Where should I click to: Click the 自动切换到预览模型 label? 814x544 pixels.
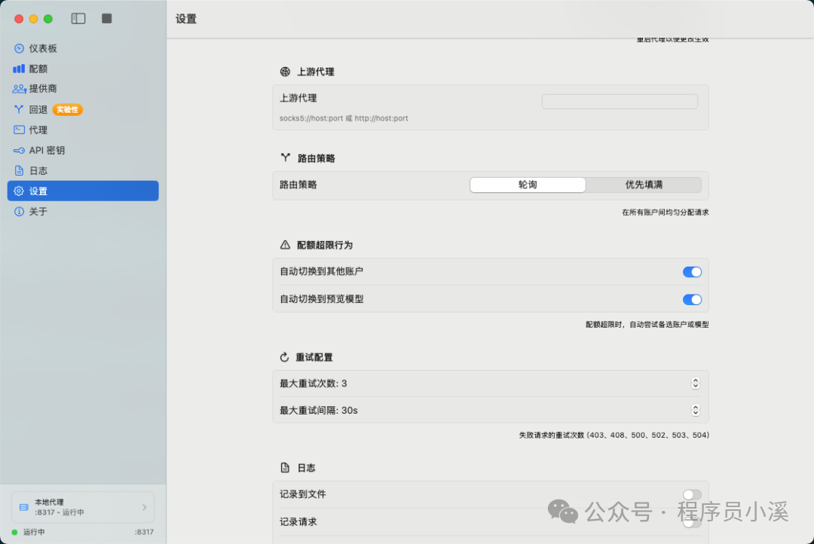(x=321, y=299)
